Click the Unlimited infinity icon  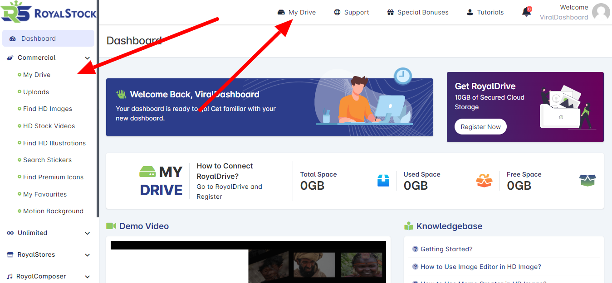10,233
